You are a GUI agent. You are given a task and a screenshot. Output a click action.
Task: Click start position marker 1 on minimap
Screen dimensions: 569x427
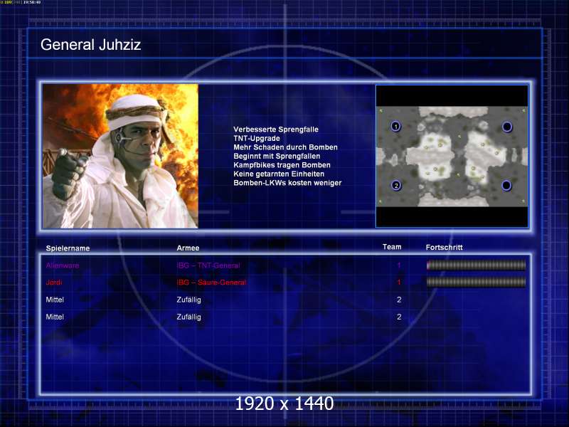396,127
